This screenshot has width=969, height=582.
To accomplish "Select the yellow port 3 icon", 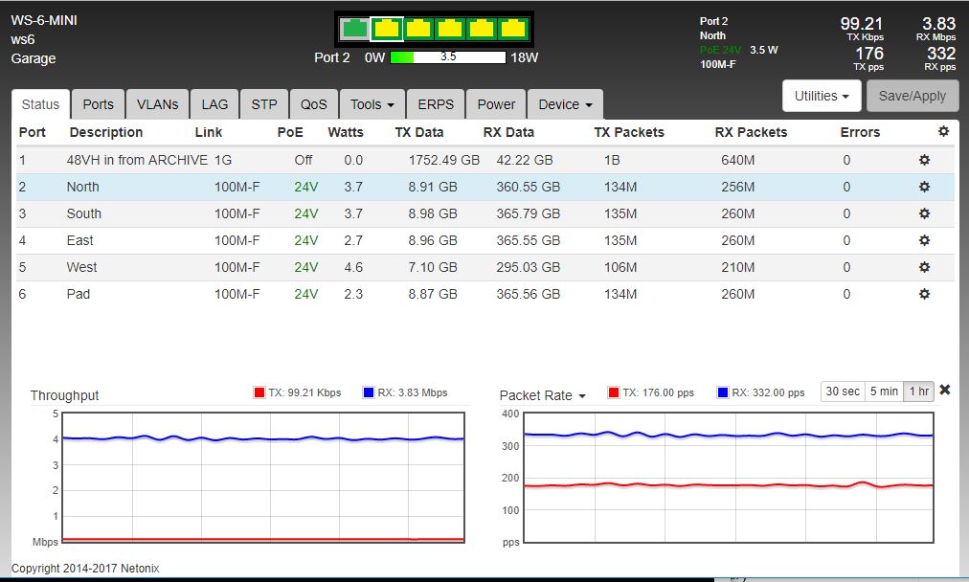I will click(x=417, y=29).
